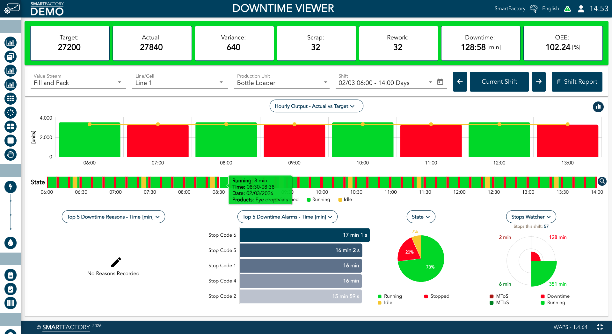This screenshot has height=334, width=612.
Task: Click the barcode icon in the left sidebar
Action: pyautogui.click(x=11, y=303)
